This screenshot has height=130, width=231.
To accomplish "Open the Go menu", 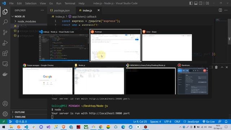I will click(51, 3).
